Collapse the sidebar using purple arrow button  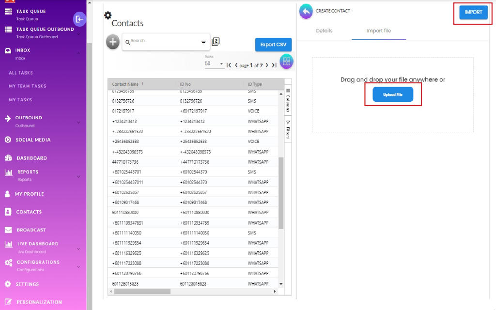(x=79, y=19)
